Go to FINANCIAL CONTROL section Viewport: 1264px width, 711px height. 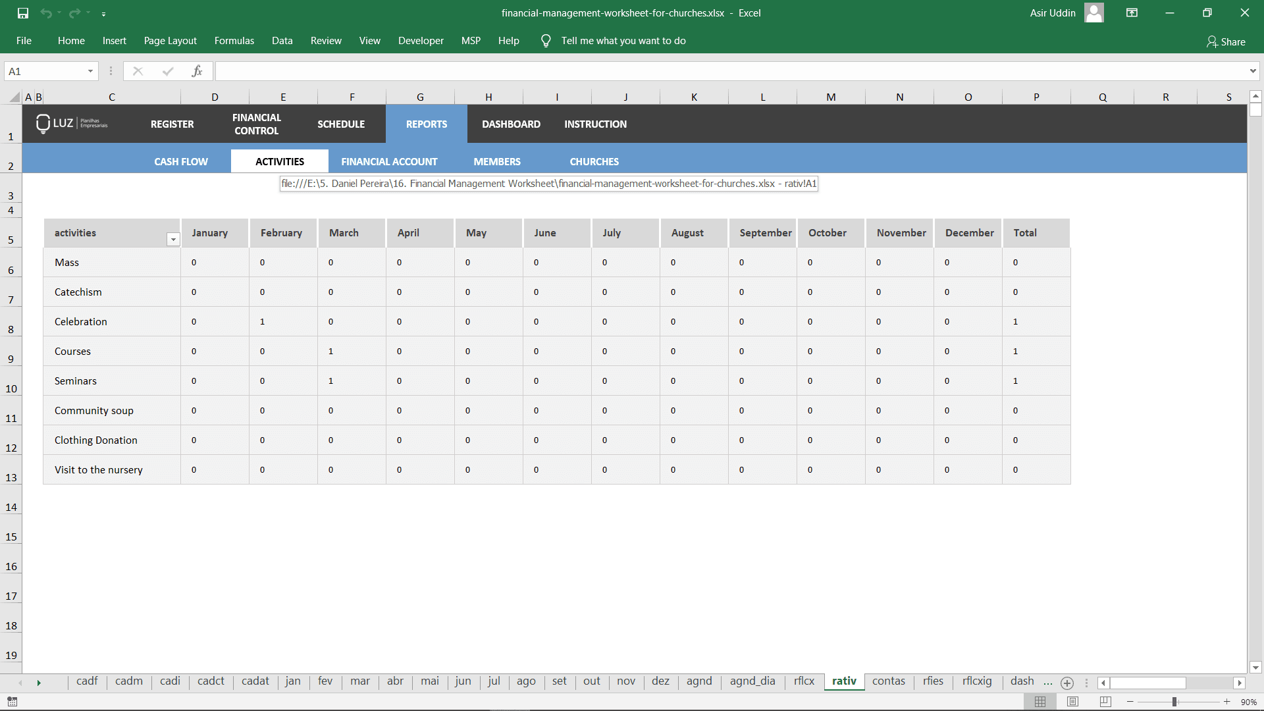point(257,124)
